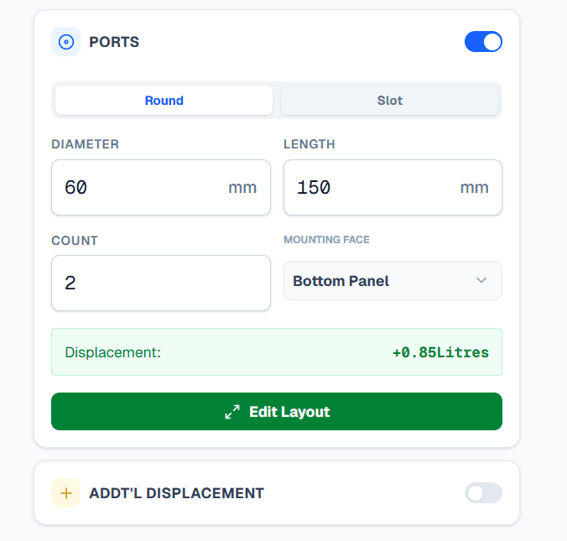Enable the Addt'l Displacement toggle
This screenshot has width=567, height=541.
483,493
